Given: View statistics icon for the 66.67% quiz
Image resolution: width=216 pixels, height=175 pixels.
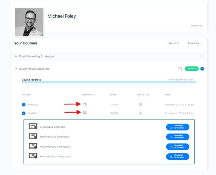Looking at the screenshot, I should point(140,113).
